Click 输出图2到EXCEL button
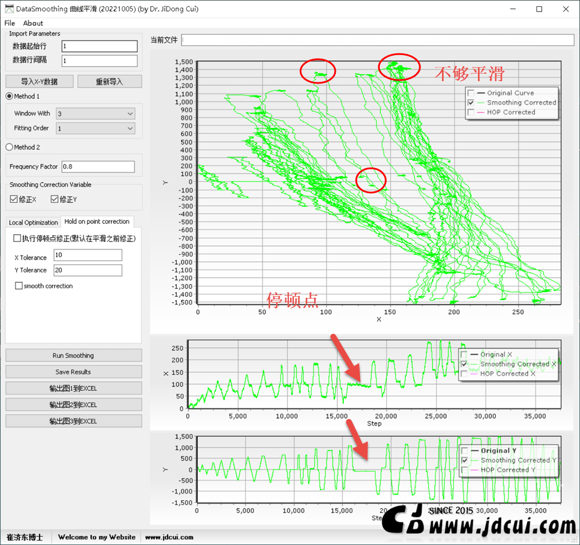Image resolution: width=580 pixels, height=545 pixels. click(x=73, y=405)
